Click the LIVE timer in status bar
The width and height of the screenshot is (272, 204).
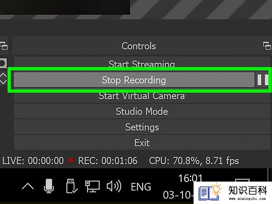pos(33,161)
